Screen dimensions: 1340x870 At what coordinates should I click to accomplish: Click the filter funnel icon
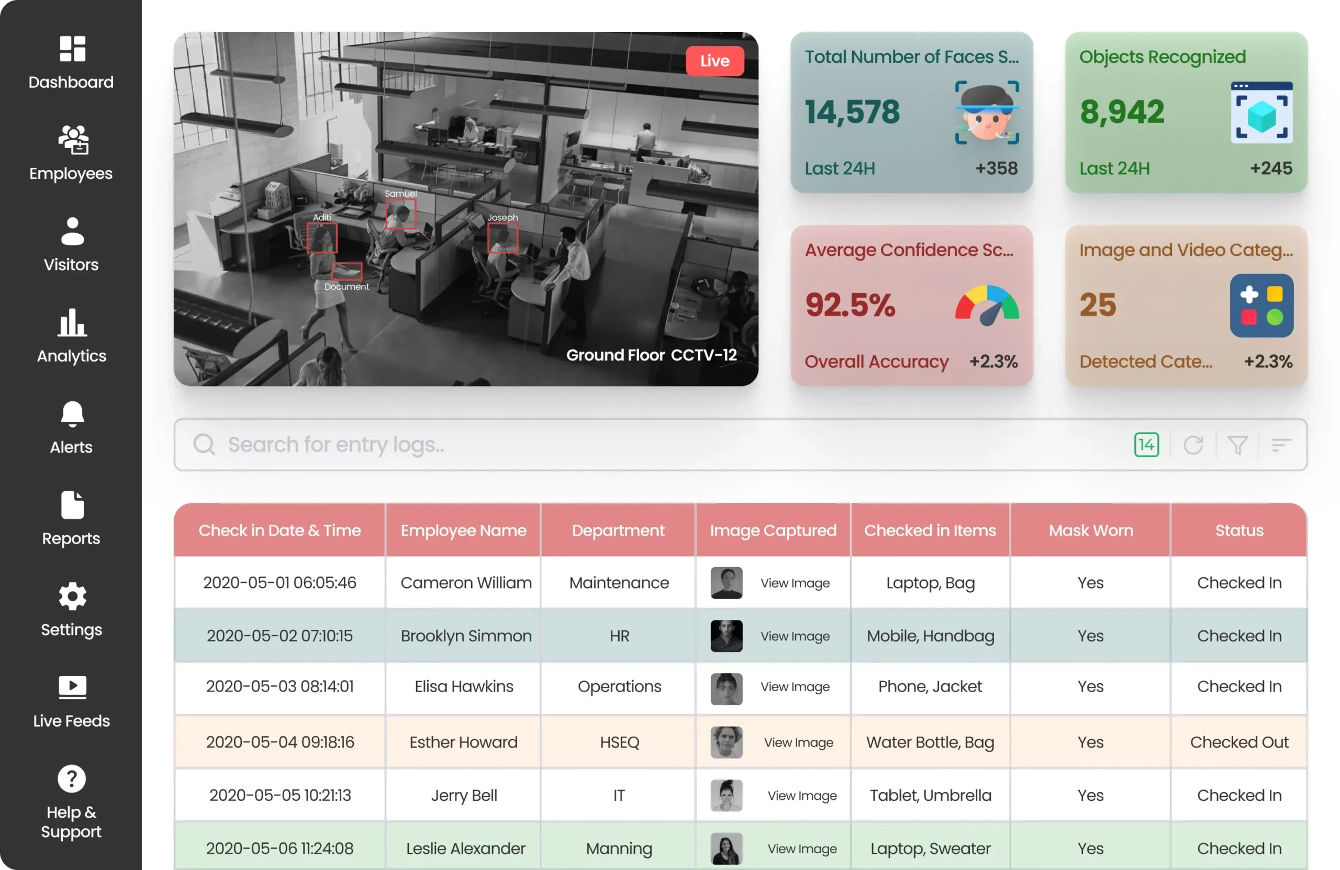tap(1237, 445)
